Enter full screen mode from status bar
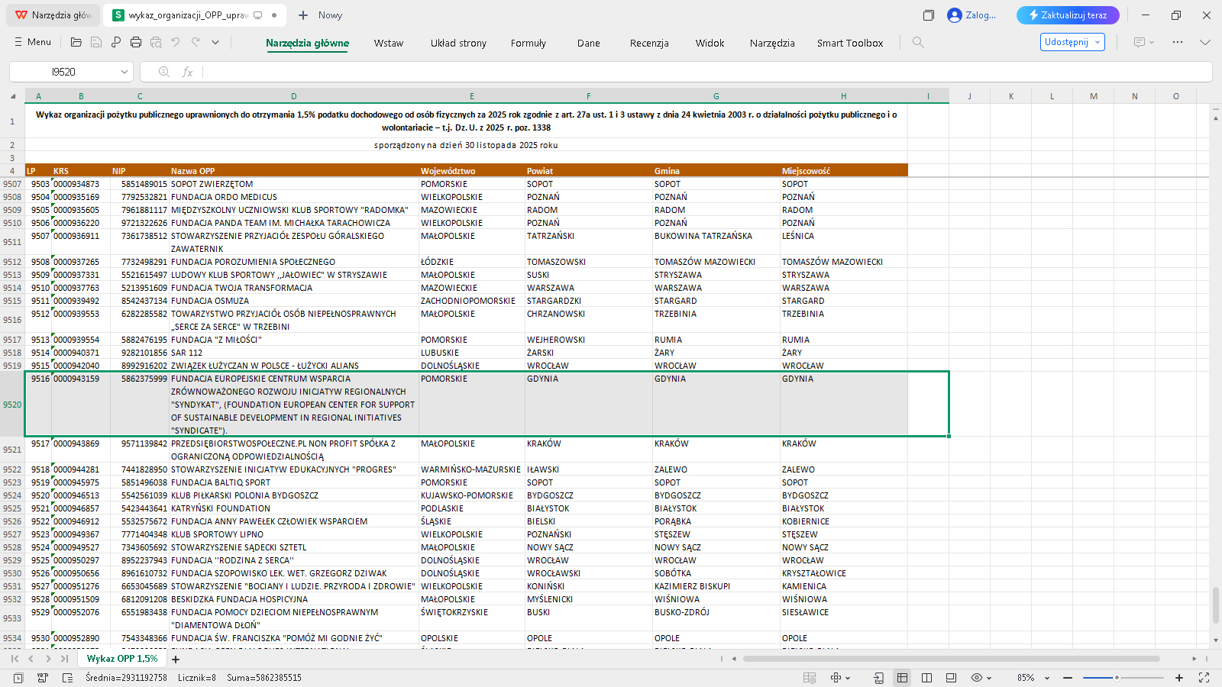 [1204, 678]
